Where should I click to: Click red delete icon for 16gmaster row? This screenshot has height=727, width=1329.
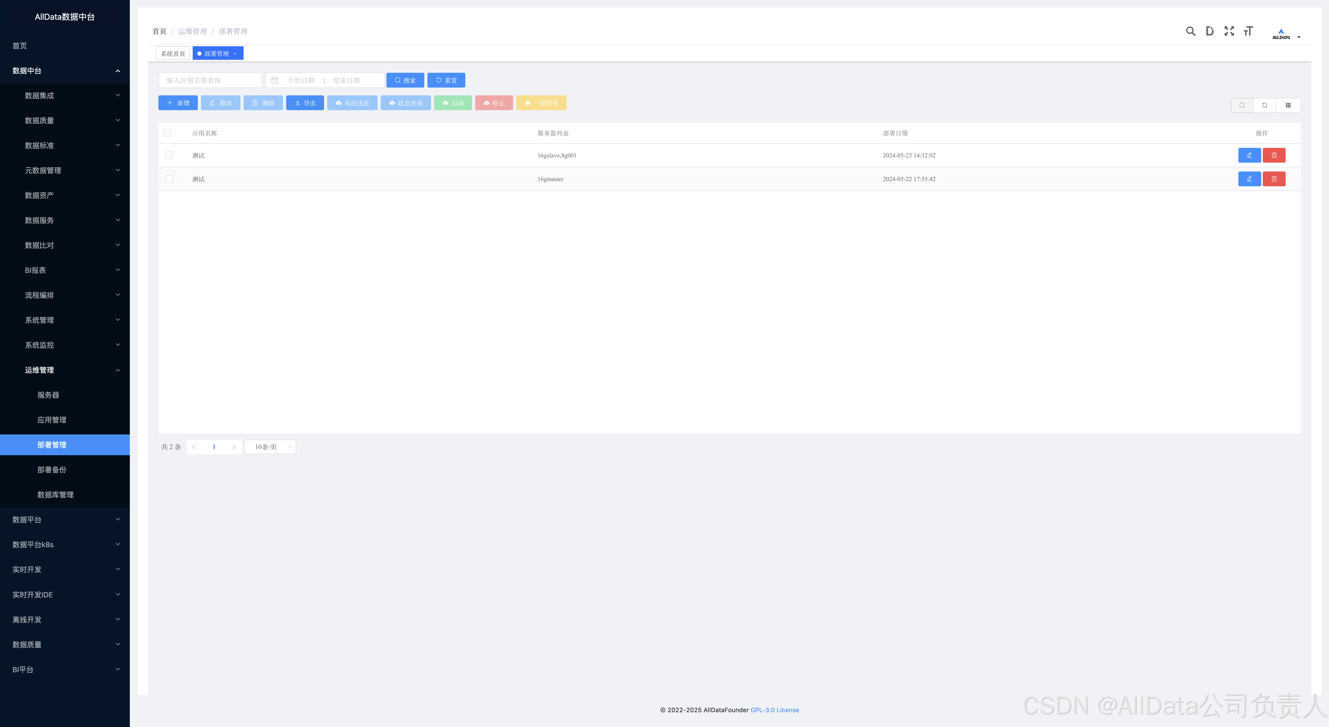click(1274, 179)
